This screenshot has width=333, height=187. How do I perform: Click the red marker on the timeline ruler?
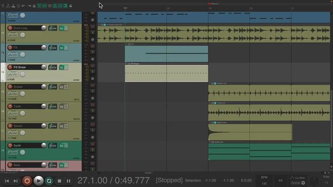coord(209,4)
